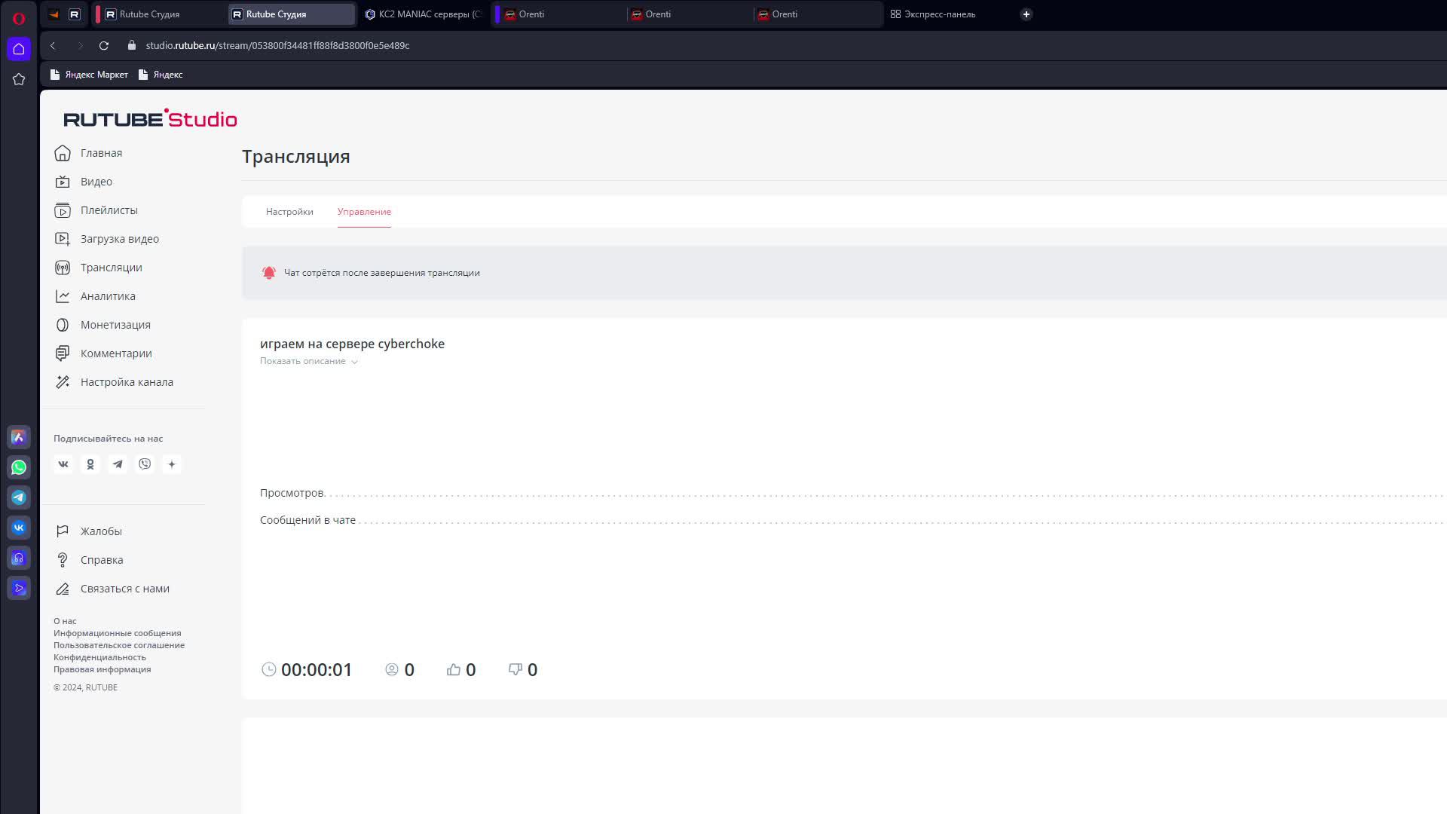
Task: Click the Связаться с нами pencil icon
Action: coord(63,589)
